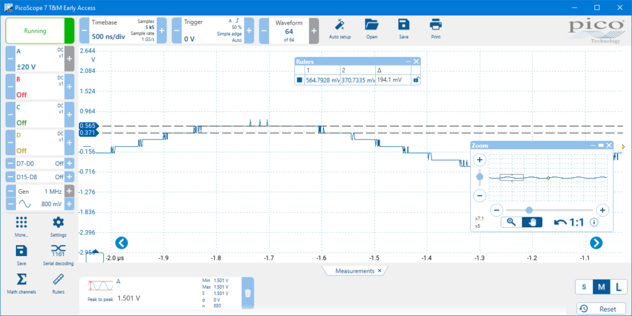
Task: Click the Reset button
Action: click(602, 309)
